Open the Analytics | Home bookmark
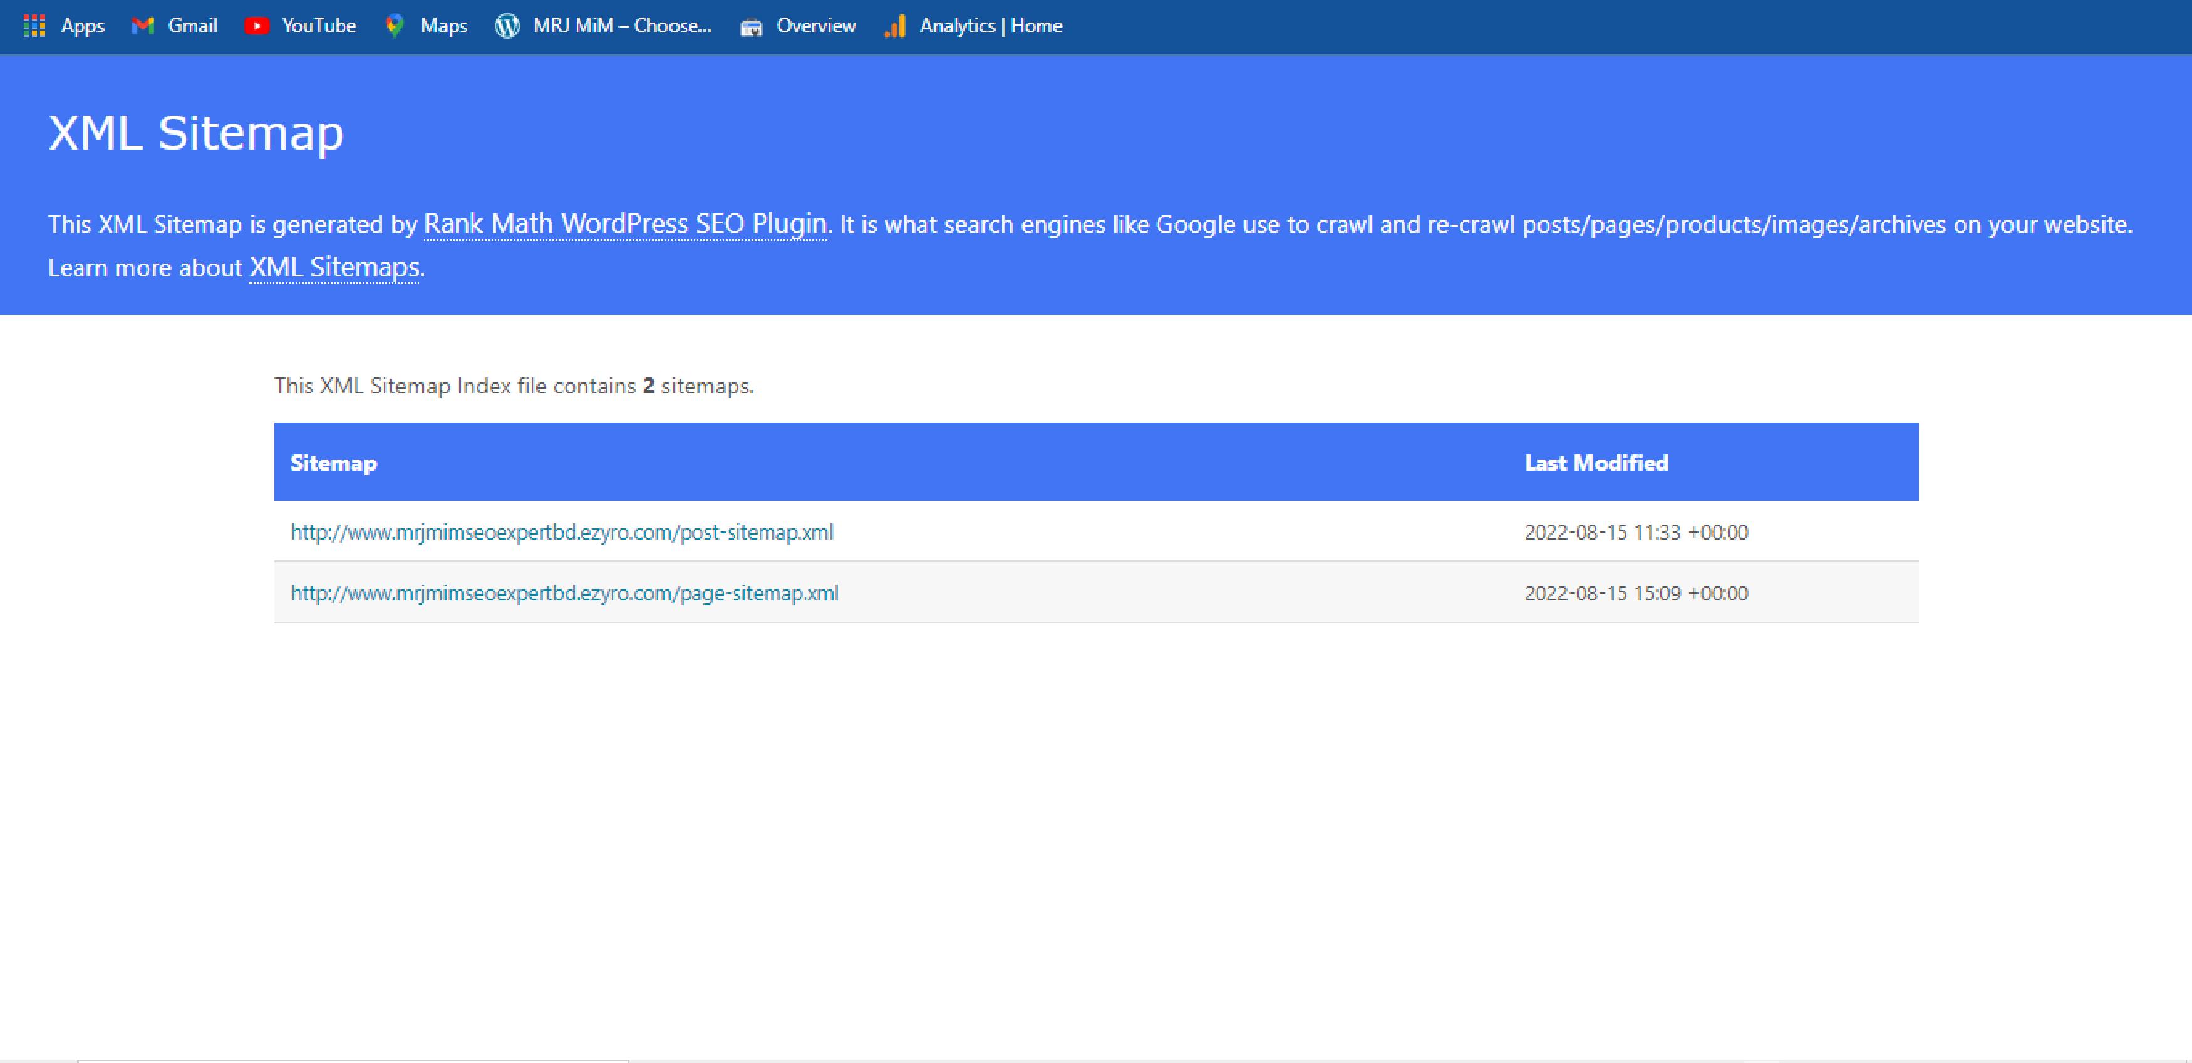 [991, 26]
